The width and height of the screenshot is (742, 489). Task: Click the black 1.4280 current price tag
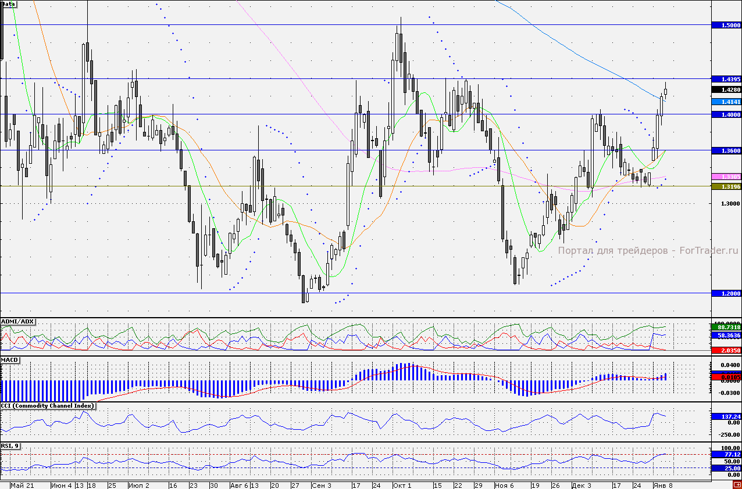coord(726,90)
